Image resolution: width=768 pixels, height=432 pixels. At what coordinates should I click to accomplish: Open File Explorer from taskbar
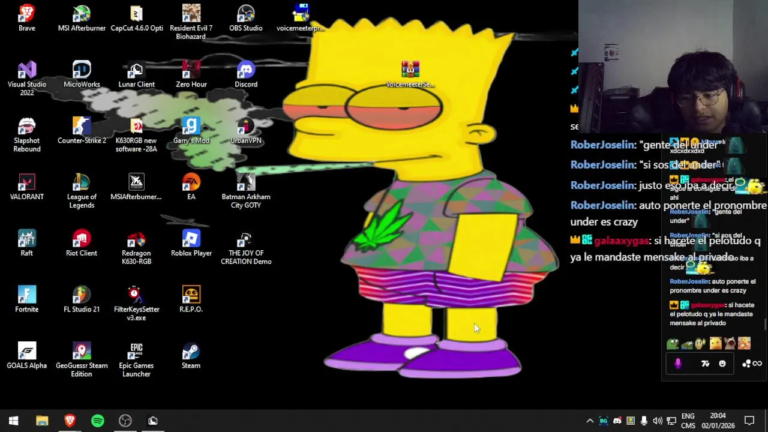click(41, 421)
